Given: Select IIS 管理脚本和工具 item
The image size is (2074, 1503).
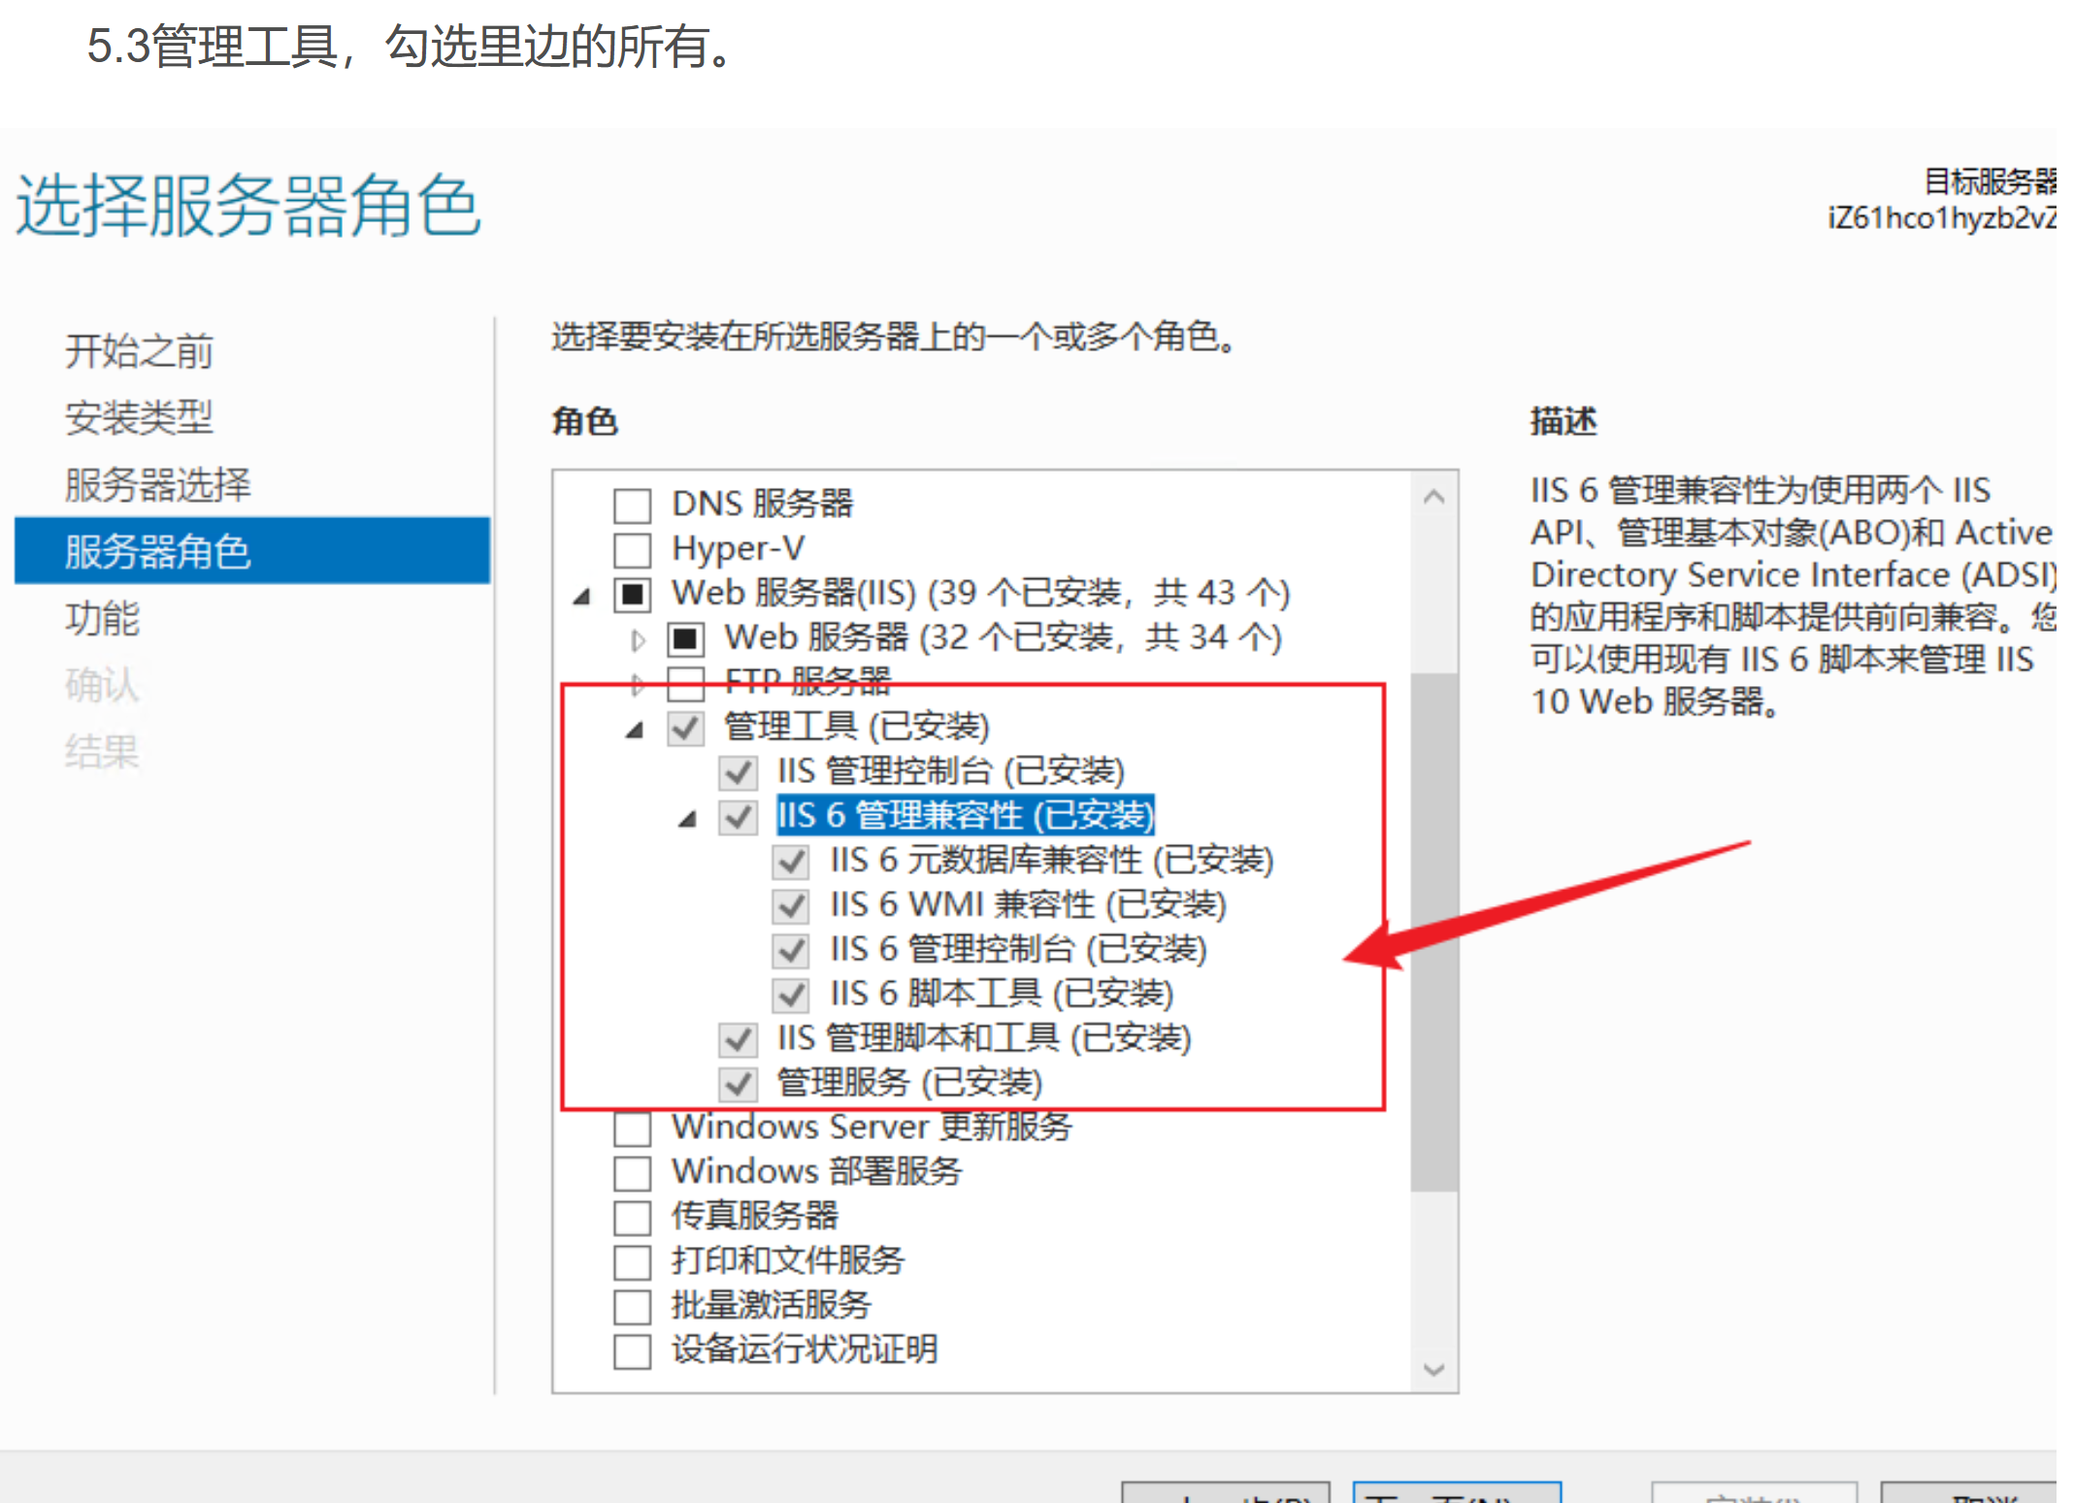Looking at the screenshot, I should pos(983,1038).
